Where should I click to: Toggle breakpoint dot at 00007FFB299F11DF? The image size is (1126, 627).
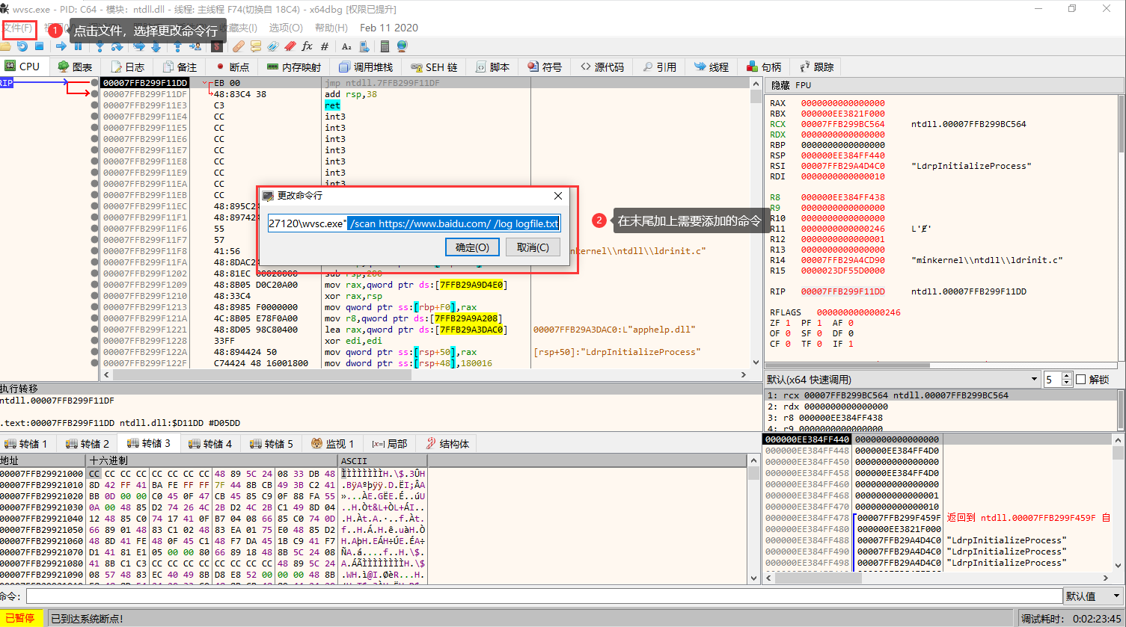click(x=94, y=94)
